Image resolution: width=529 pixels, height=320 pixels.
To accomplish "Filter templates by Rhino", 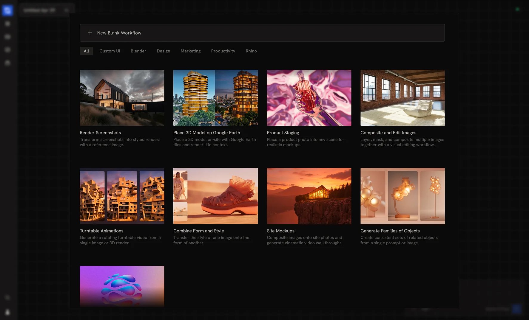I will point(251,51).
